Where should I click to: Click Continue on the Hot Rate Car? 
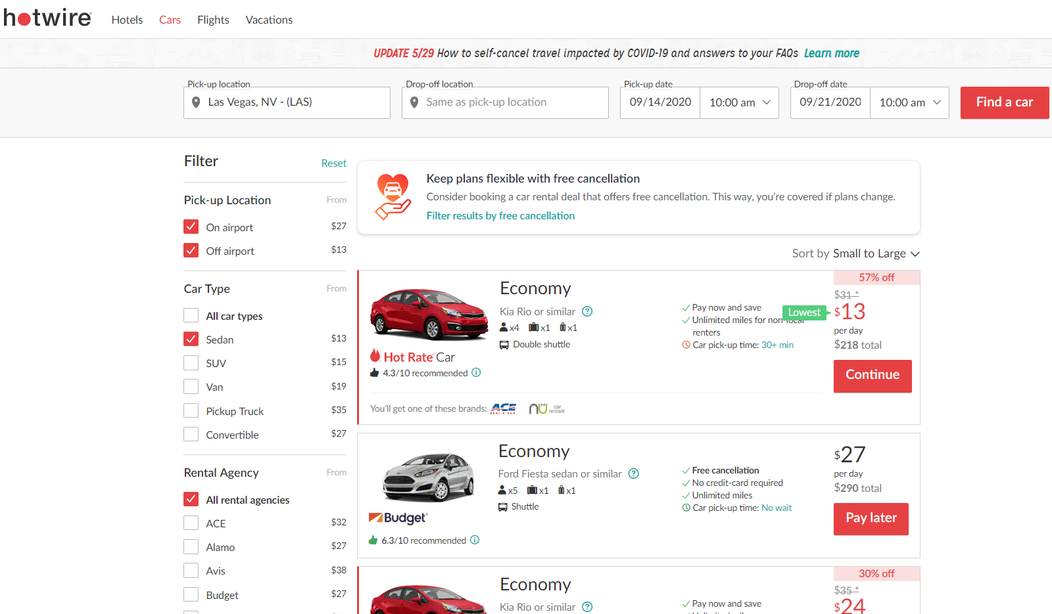[x=873, y=376]
